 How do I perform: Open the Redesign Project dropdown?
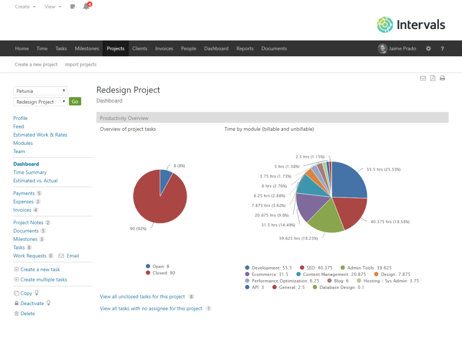40,102
